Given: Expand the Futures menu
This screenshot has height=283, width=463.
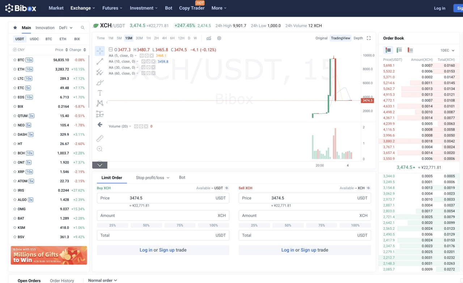Looking at the screenshot, I should [112, 8].
